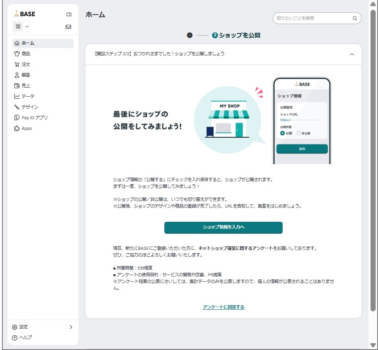Click the ヘルプ question mark icon

(x=15, y=338)
